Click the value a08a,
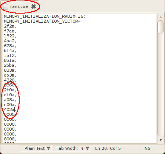 click(x=10, y=100)
